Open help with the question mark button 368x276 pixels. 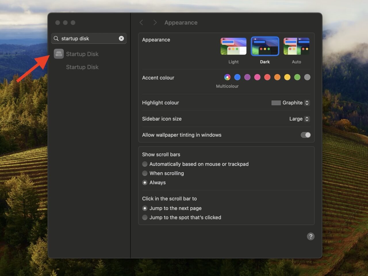310,236
